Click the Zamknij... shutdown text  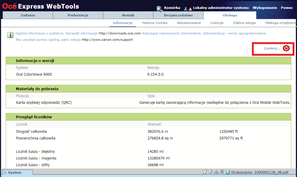272,49
